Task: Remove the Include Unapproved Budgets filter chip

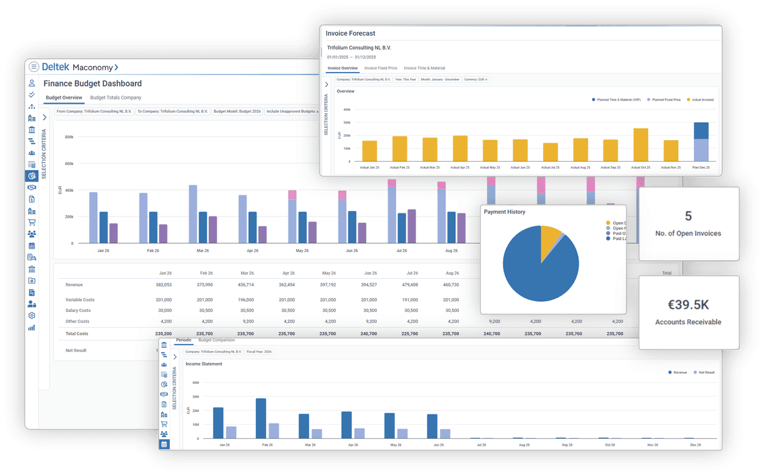Action: click(x=317, y=111)
